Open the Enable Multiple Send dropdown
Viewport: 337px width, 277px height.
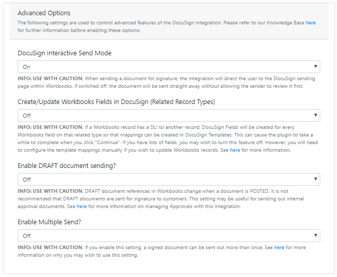coord(169,236)
